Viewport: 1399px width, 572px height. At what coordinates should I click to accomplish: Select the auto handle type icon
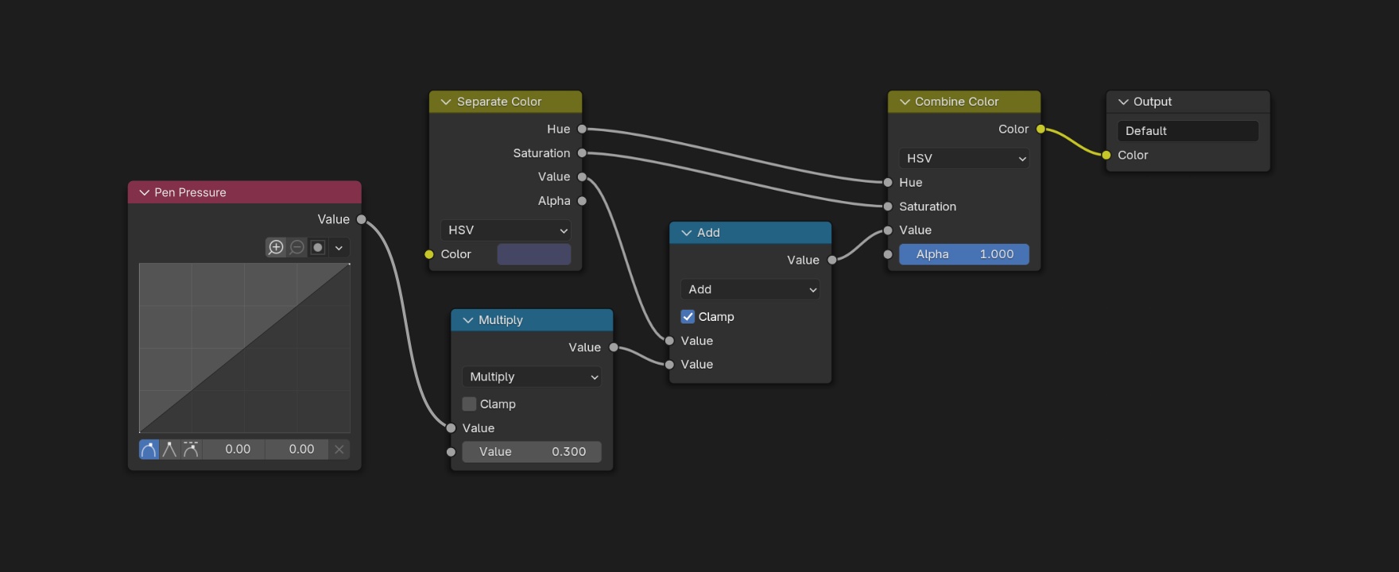click(x=149, y=450)
